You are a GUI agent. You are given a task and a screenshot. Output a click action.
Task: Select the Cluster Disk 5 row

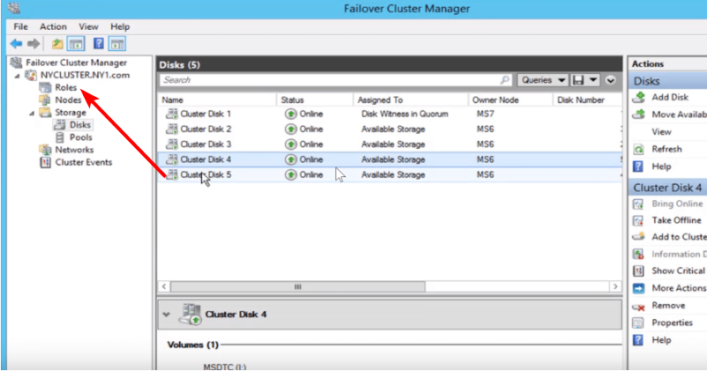pos(390,174)
